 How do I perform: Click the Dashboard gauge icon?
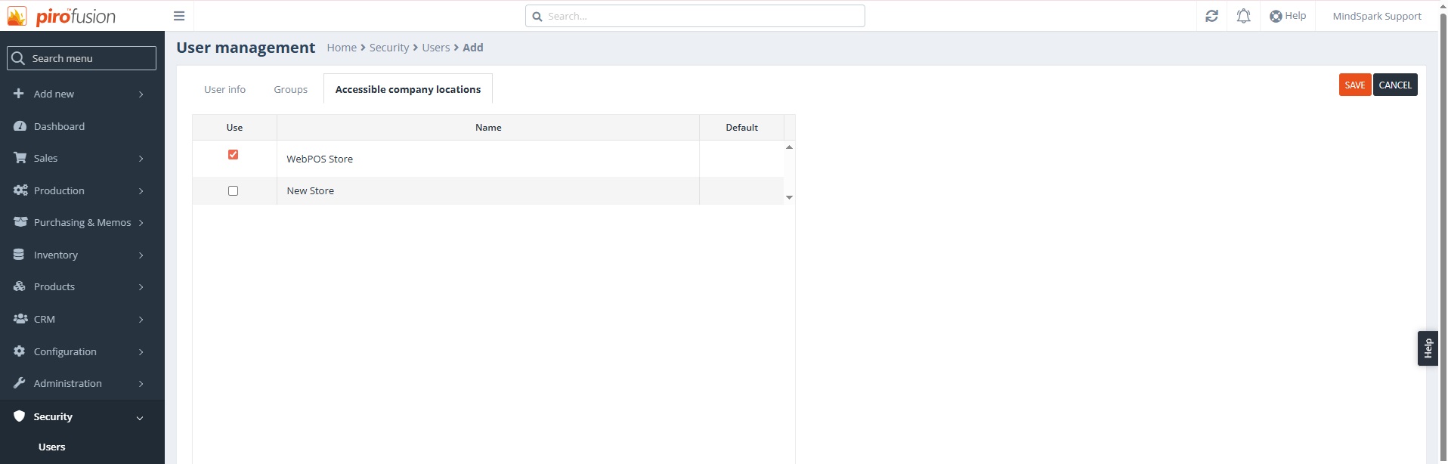click(20, 126)
